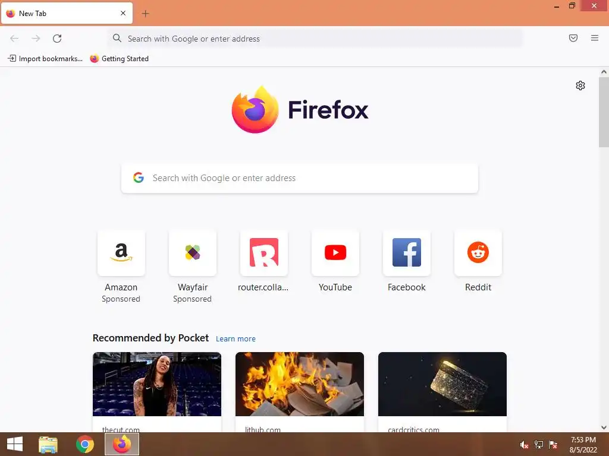
Task: Click thecut.com source text
Action: tap(121, 429)
